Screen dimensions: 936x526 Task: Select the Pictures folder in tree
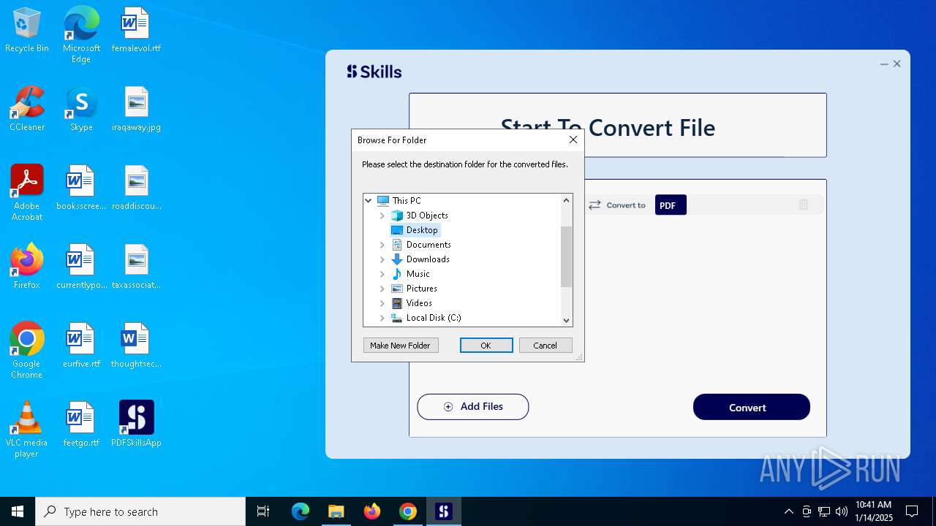[421, 289]
